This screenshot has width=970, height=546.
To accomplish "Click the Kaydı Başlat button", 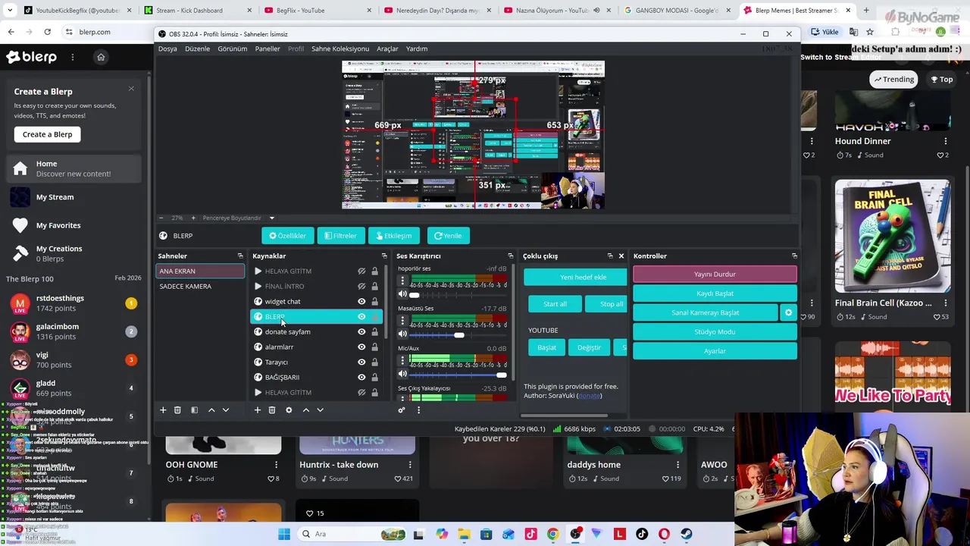I will (x=715, y=293).
